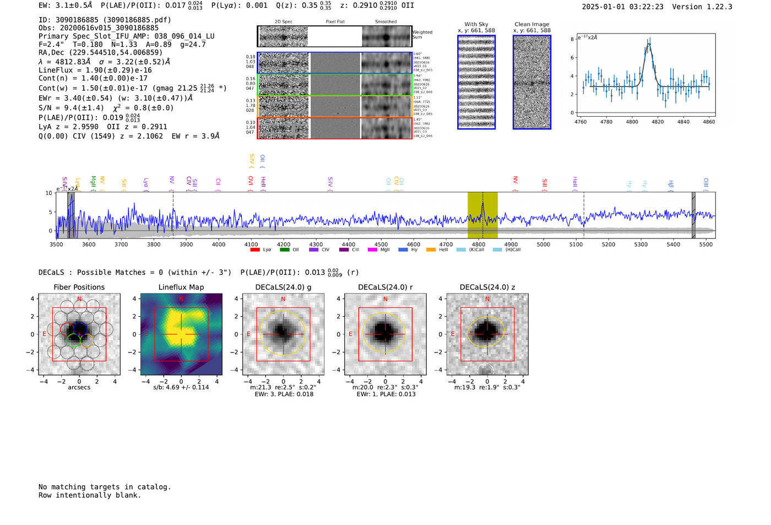The width and height of the screenshot is (771, 525).
Task: Click the ID: 3090186885 (3090186885.pdf) line
Action: pyautogui.click(x=105, y=20)
